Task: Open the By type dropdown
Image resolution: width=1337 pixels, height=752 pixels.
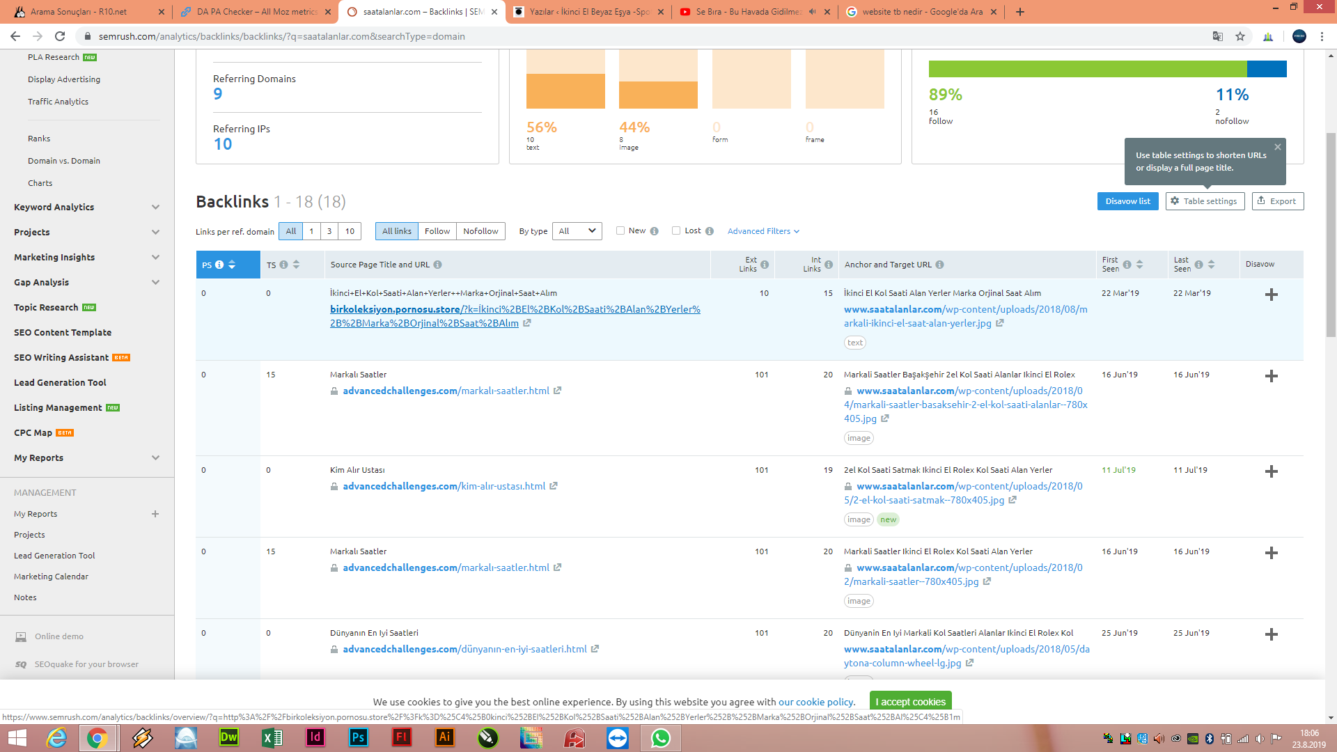Action: coord(577,231)
